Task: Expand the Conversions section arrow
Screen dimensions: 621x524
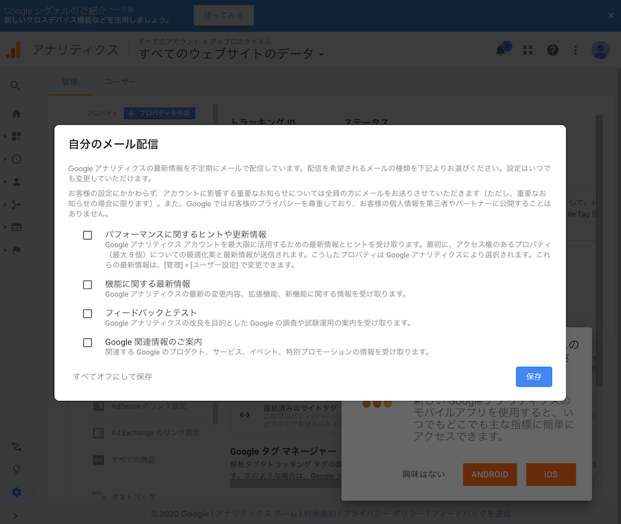Action: [5, 250]
